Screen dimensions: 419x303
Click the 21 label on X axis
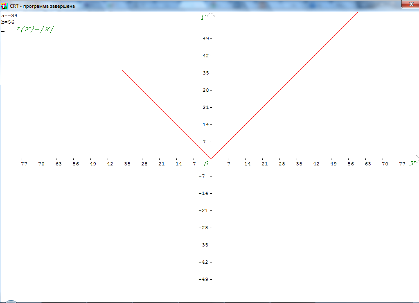[x=265, y=164]
